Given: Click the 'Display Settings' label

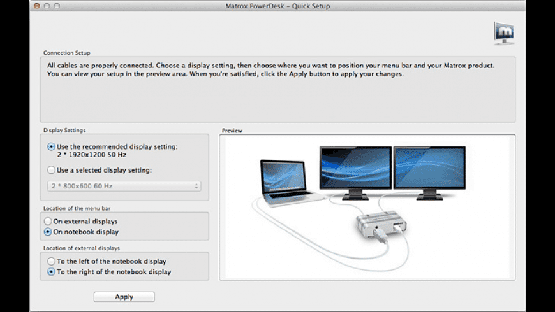Looking at the screenshot, I should point(64,130).
